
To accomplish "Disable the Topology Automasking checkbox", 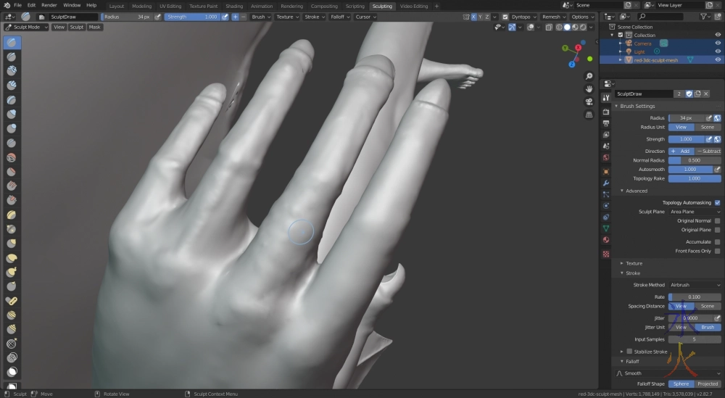I will pos(717,202).
